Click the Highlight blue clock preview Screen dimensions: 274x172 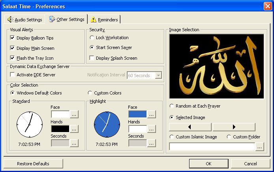[107, 125]
